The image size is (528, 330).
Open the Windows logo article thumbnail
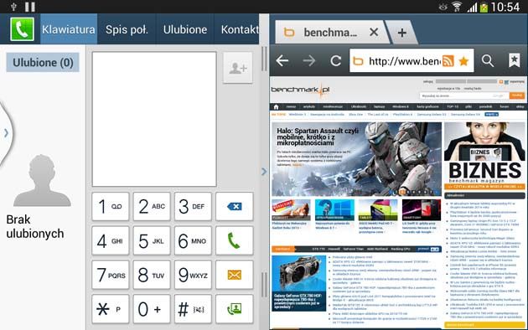334,210
